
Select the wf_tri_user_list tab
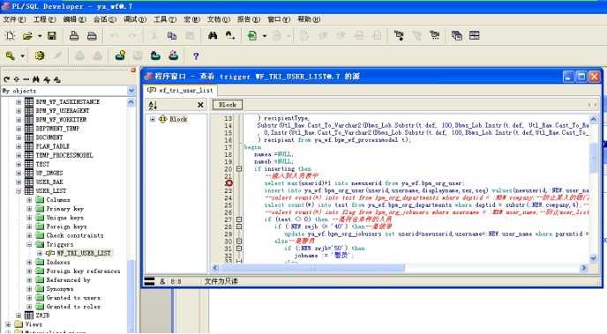[x=181, y=90]
